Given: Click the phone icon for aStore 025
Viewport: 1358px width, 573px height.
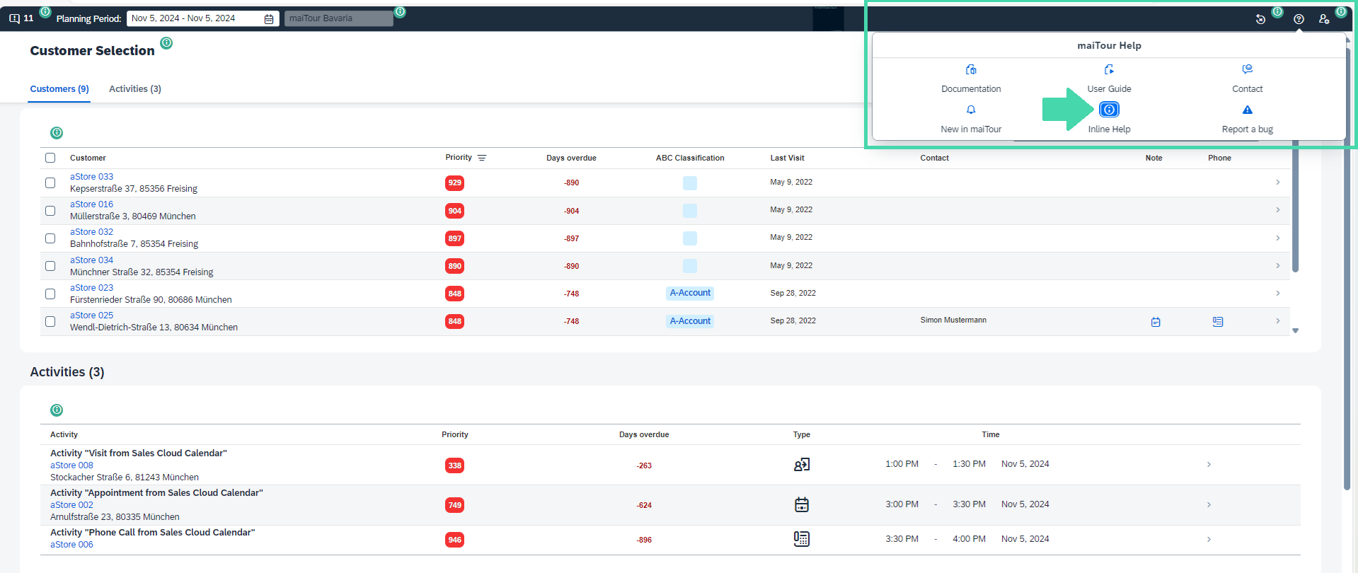Looking at the screenshot, I should [1218, 322].
